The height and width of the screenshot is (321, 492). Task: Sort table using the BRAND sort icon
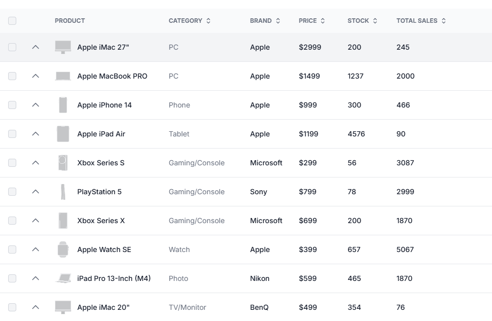(279, 21)
